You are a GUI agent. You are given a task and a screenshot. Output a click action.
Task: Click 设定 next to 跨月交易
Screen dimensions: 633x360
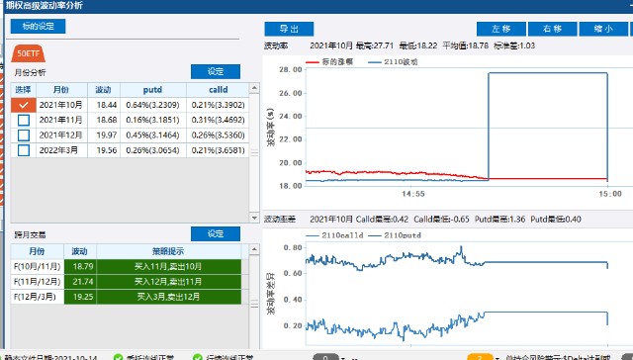point(216,233)
